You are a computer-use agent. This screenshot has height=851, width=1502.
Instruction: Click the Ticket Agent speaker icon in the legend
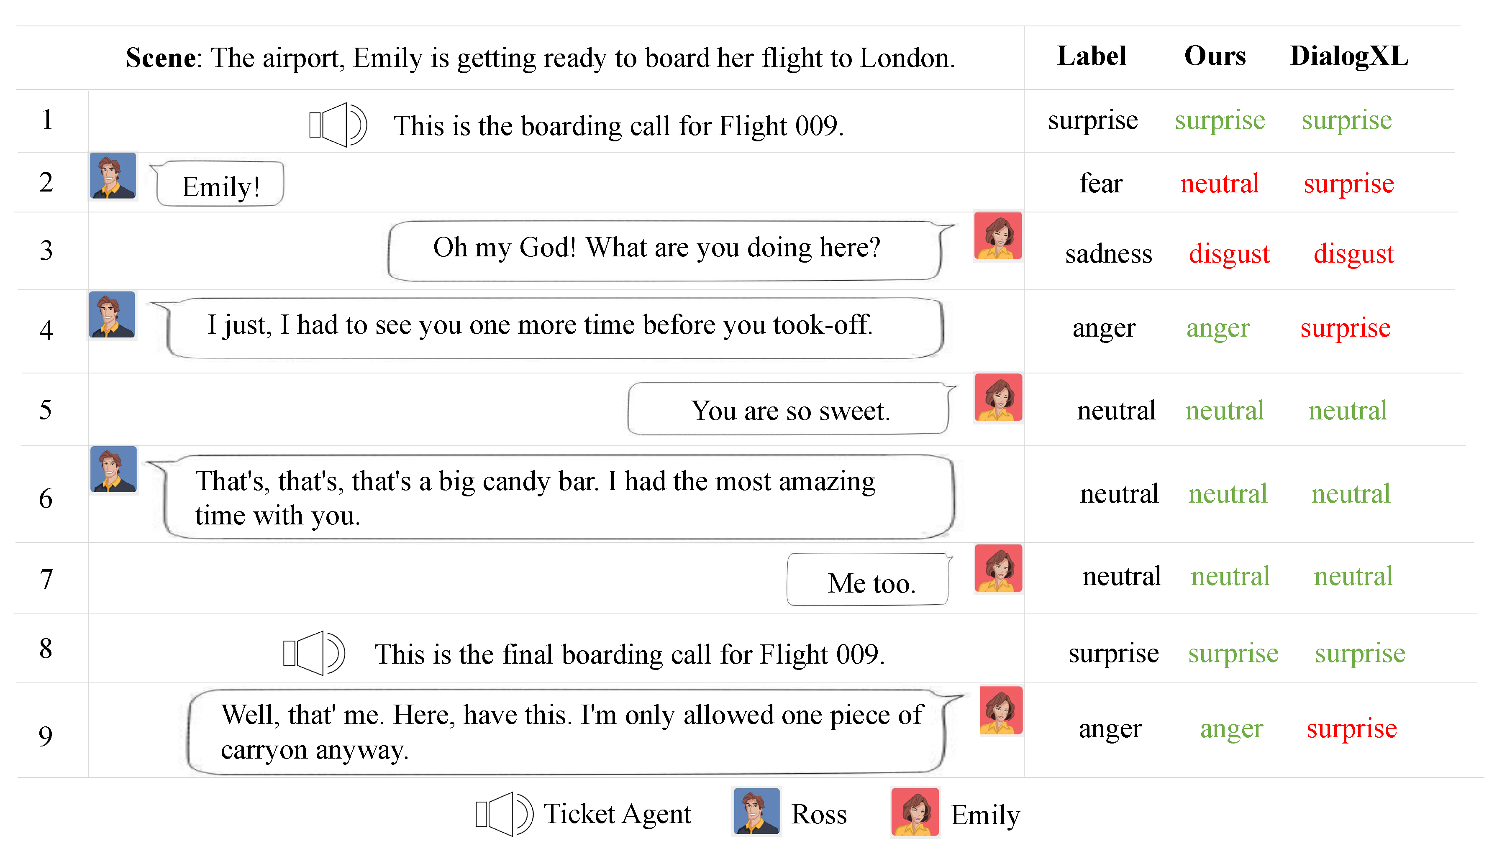[x=503, y=814]
